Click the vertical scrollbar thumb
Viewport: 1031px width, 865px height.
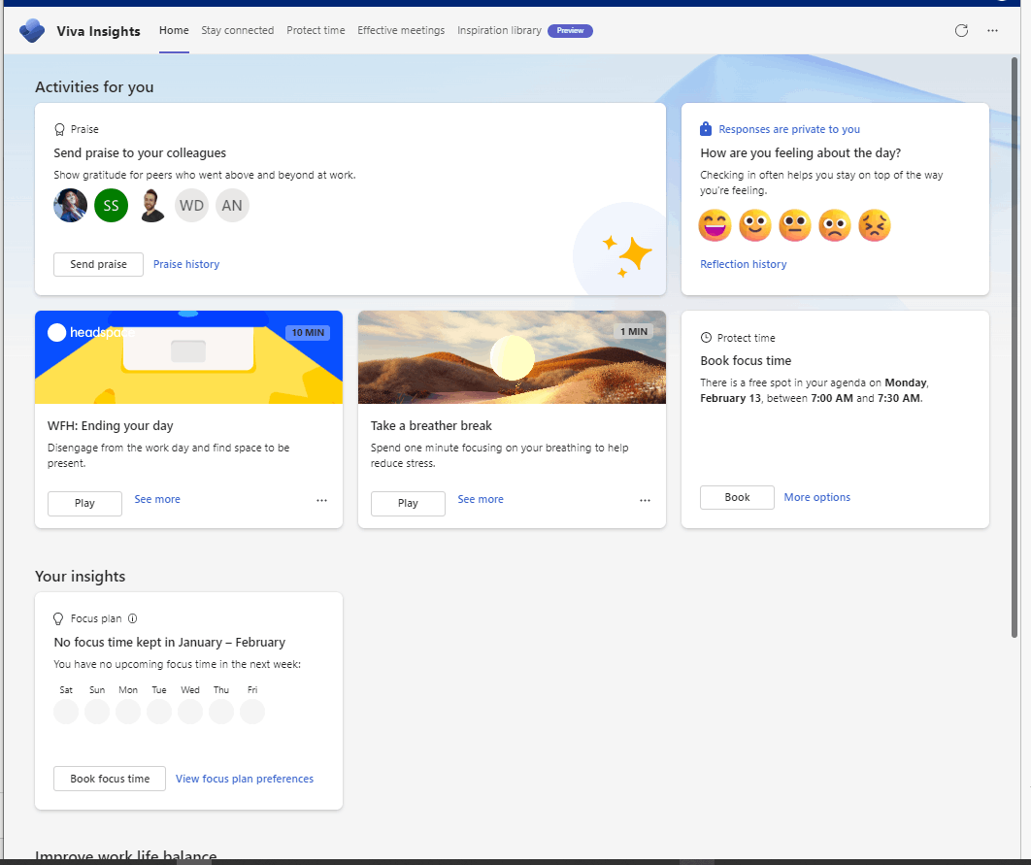coord(1014,347)
